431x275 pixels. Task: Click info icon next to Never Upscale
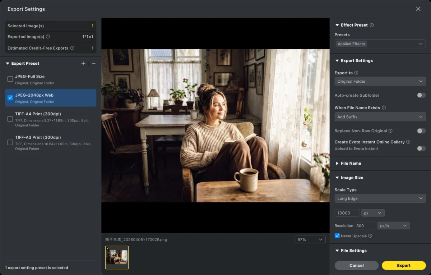[x=370, y=236]
